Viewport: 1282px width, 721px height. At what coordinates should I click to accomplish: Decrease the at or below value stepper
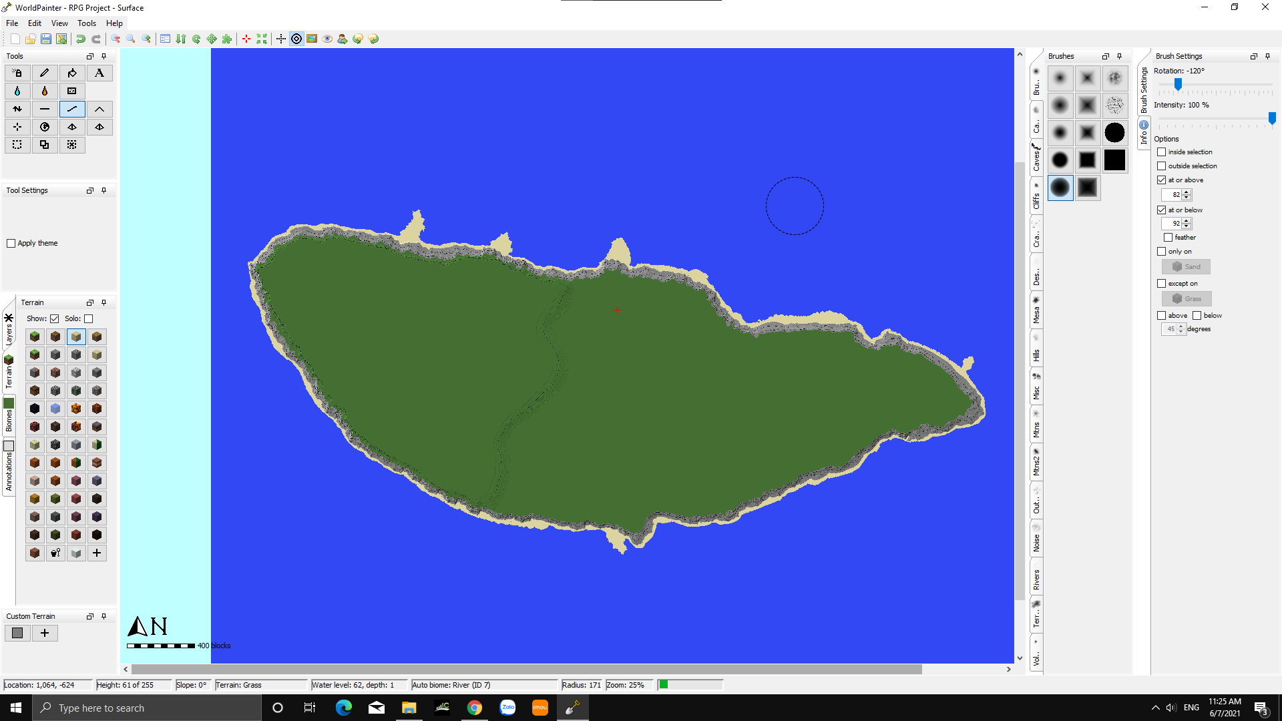[x=1187, y=226]
